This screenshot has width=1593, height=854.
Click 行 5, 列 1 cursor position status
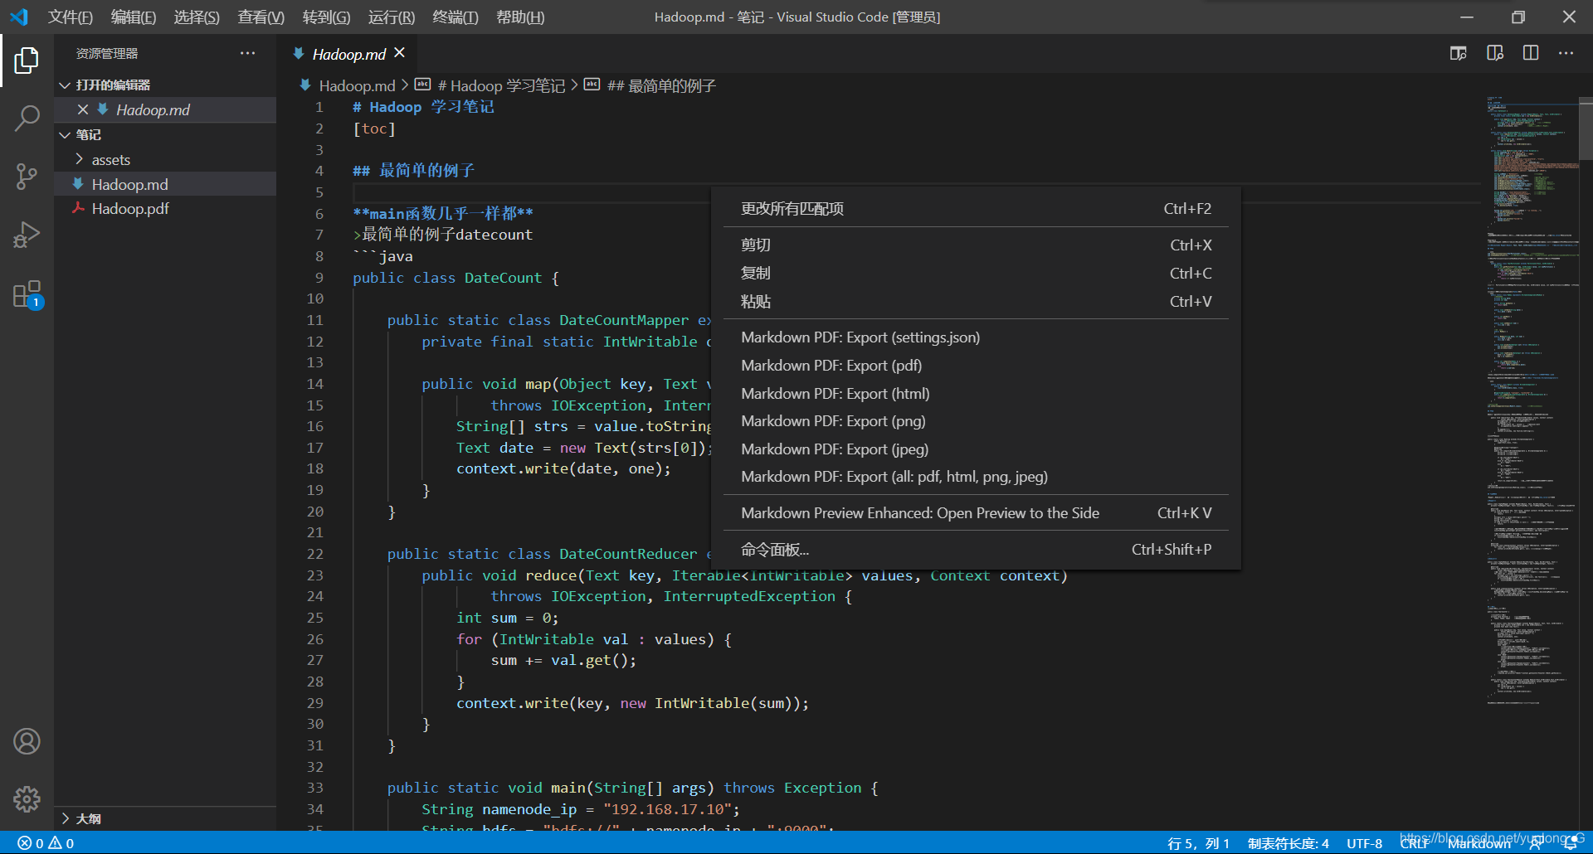[1198, 843]
